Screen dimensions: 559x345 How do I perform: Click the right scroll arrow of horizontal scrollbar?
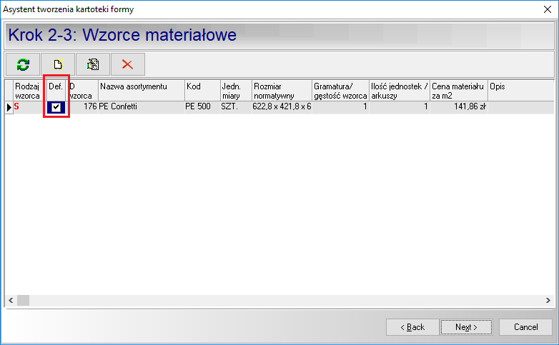(548, 300)
